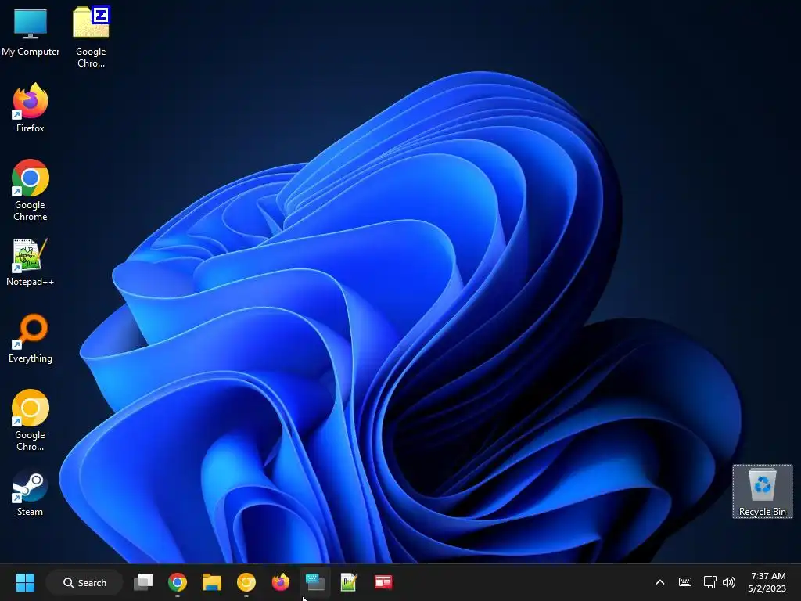Select the Everything search desktop shortcut

31,338
